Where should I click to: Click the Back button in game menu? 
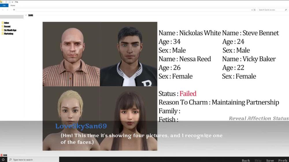pyautogui.click(x=246, y=160)
